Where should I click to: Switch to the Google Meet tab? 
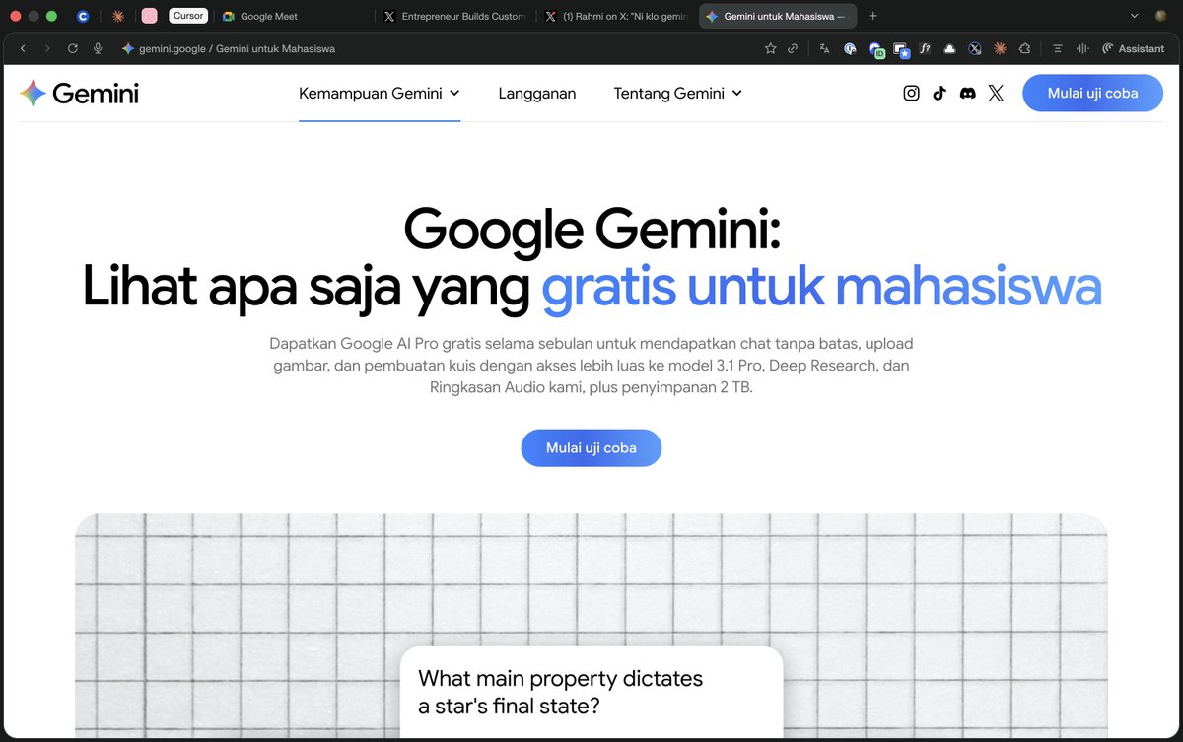pyautogui.click(x=294, y=16)
